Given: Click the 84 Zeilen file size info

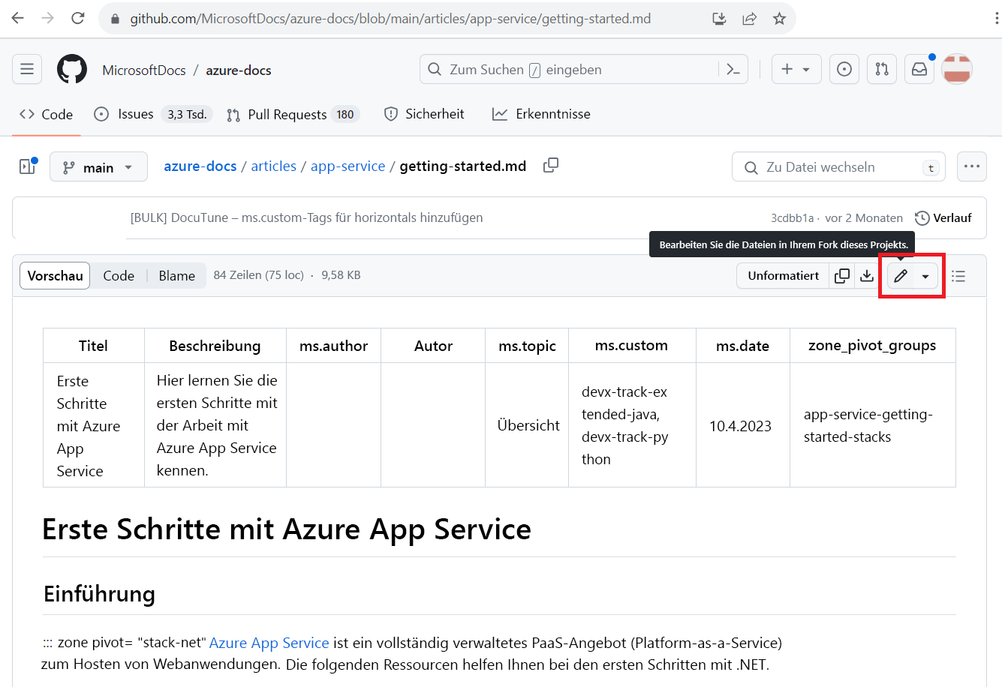Looking at the screenshot, I should pos(287,275).
